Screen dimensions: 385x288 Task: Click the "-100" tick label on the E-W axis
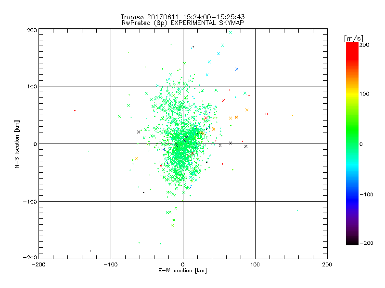(x=111, y=264)
